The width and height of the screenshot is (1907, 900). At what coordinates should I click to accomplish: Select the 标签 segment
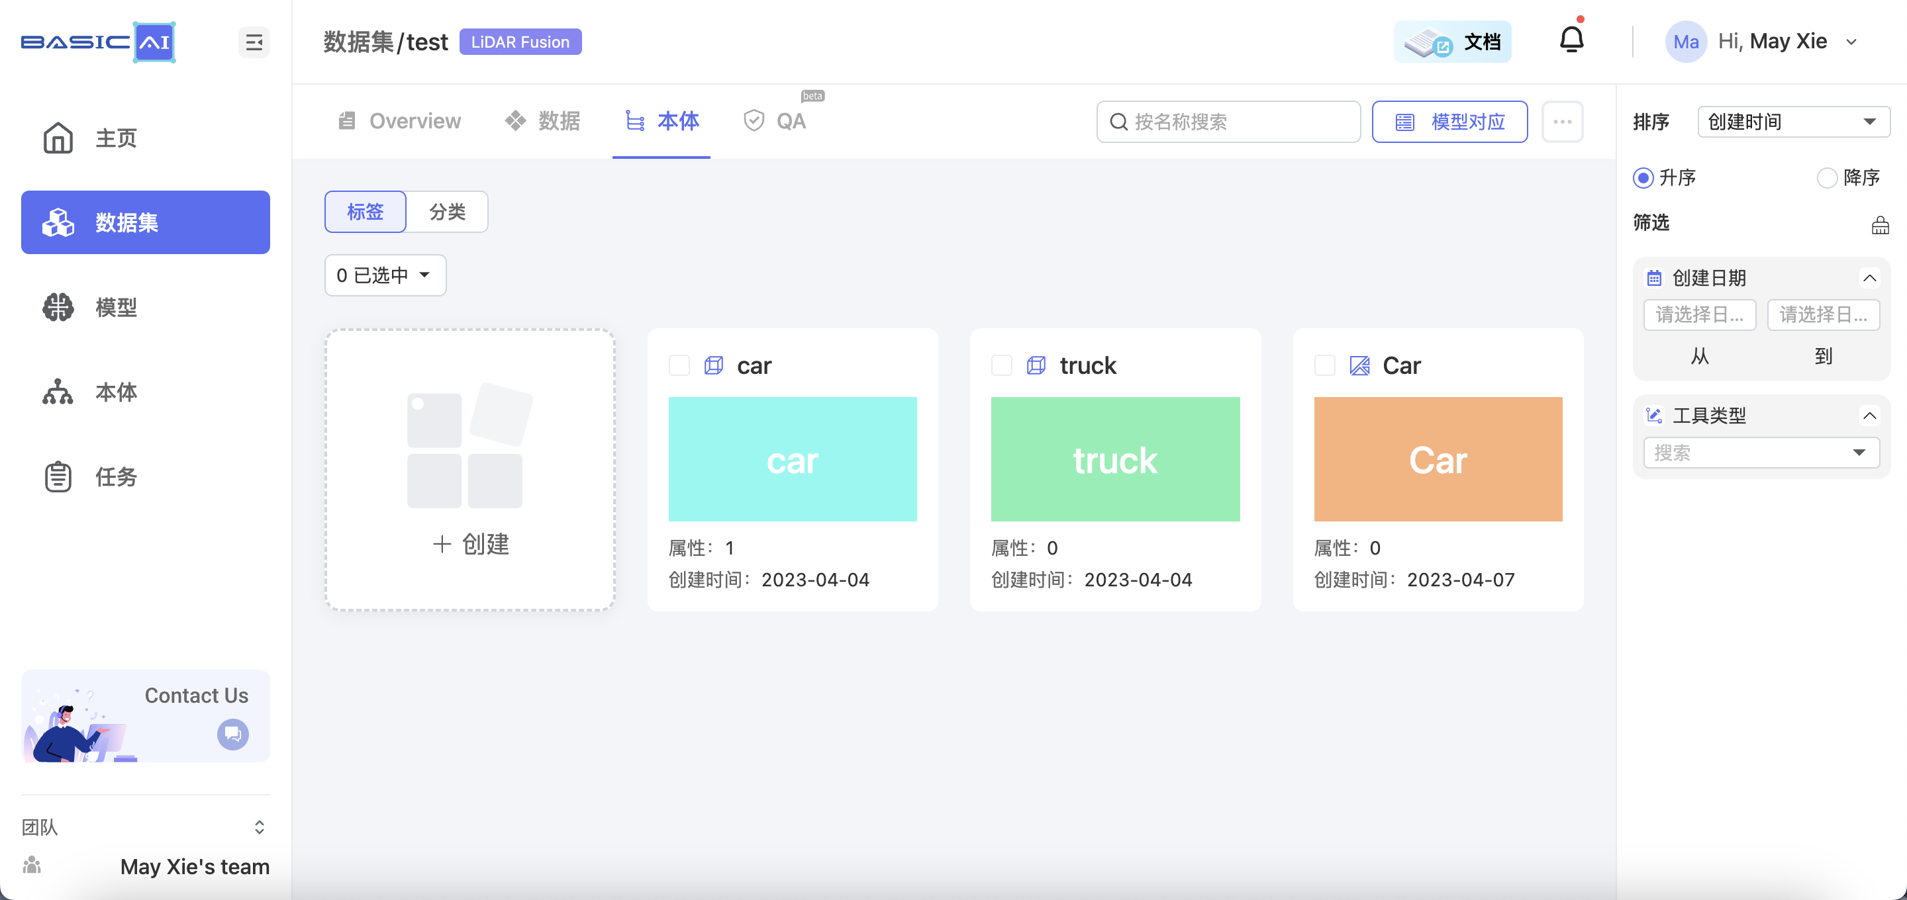pyautogui.click(x=366, y=212)
